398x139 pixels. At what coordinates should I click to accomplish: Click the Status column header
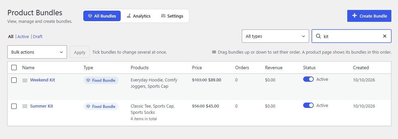pos(309,68)
